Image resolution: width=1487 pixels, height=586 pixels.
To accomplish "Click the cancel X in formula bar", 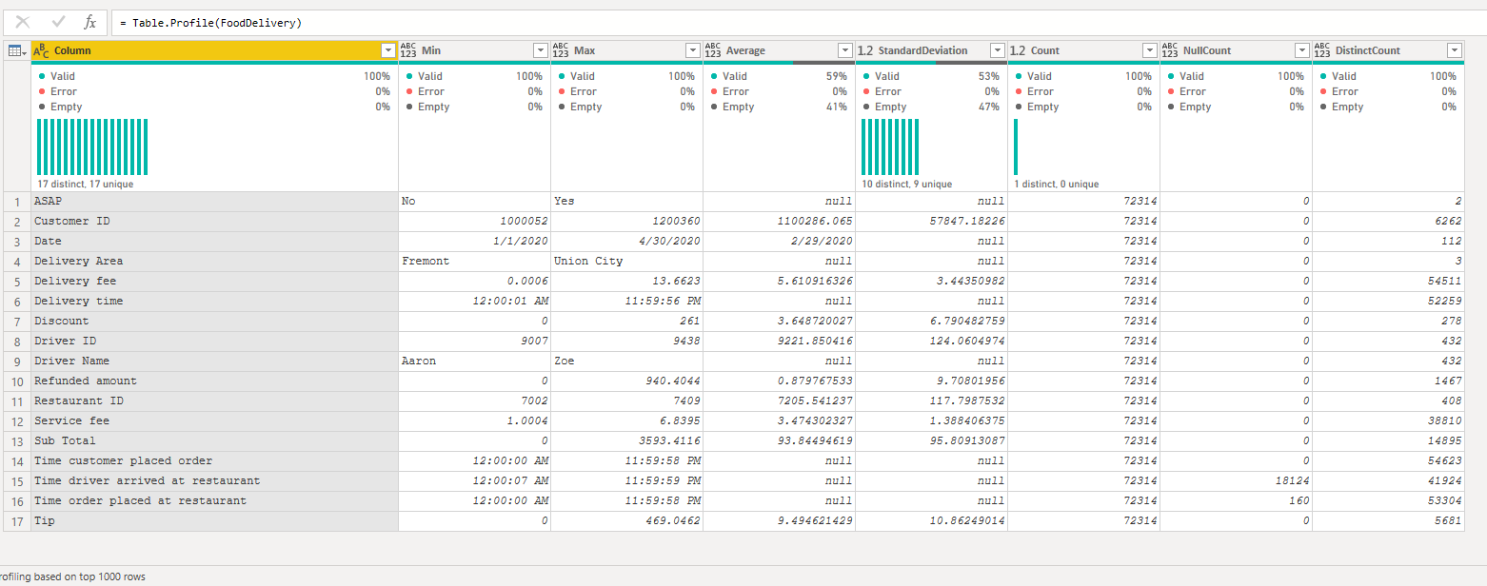I will [x=23, y=22].
